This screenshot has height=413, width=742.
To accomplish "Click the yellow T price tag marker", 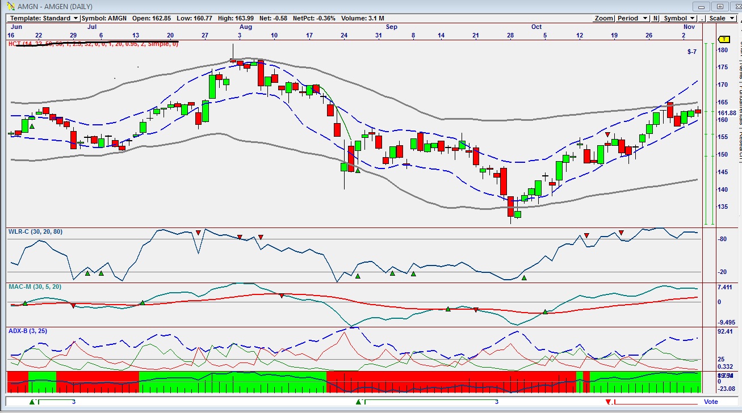I will [x=724, y=39].
